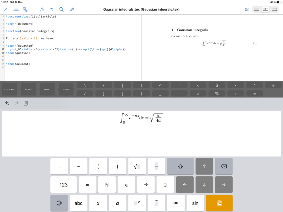Insert a forward slash from shortcut bar
The width and height of the screenshot is (283, 212).
click(85, 94)
